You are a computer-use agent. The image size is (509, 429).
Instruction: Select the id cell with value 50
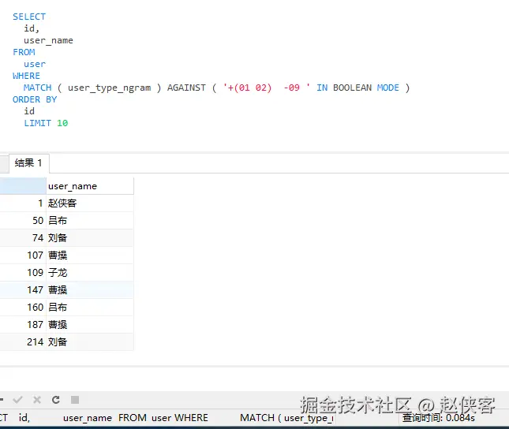pyautogui.click(x=23, y=221)
